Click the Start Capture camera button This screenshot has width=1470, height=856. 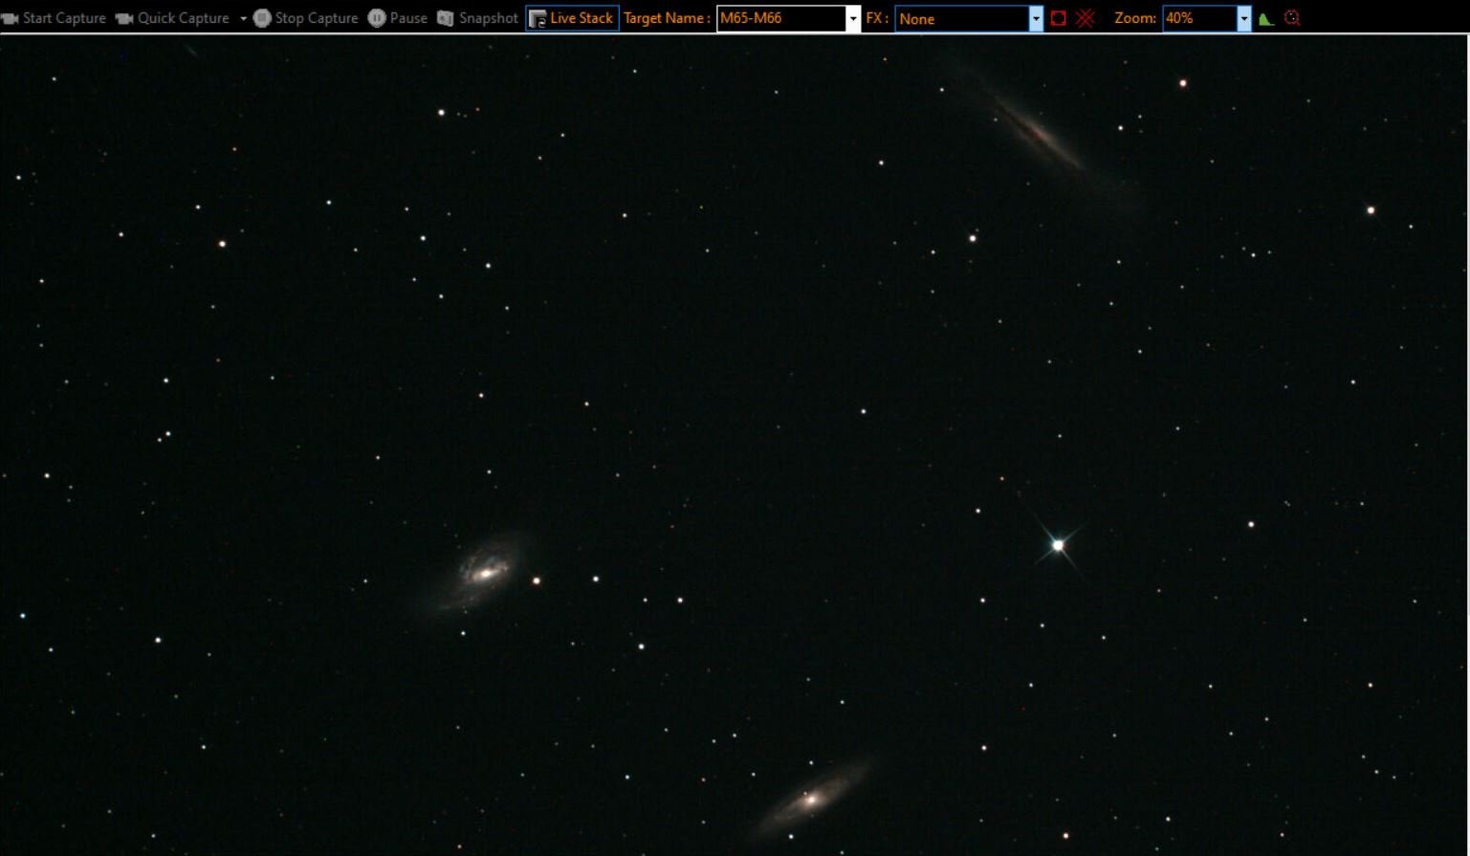tap(54, 18)
